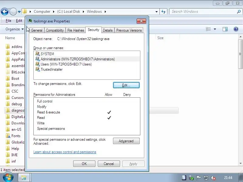The width and height of the screenshot is (243, 182).
Task: Open the address bar history dropdown
Action: click(x=156, y=12)
